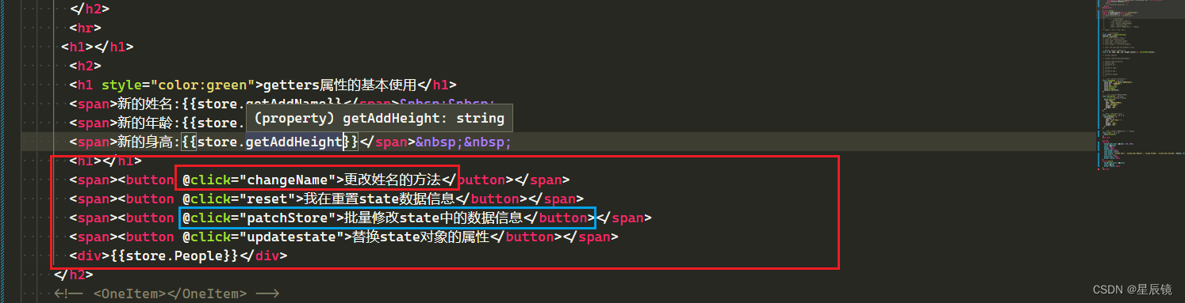Click text 替换state对象的属性

tap(420, 237)
